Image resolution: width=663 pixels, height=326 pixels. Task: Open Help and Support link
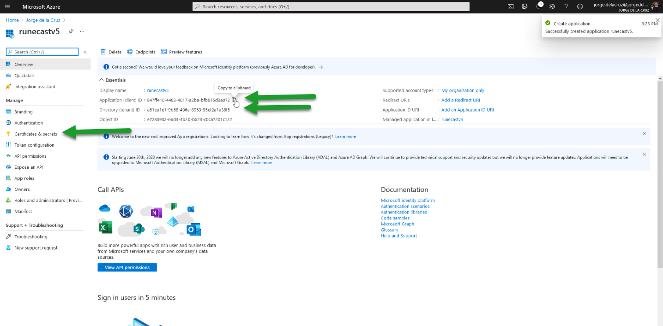pos(399,236)
